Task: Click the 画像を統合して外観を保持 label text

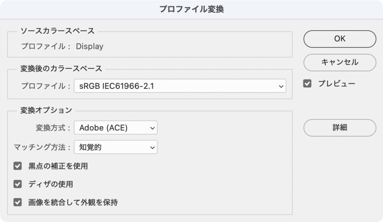Action: point(73,203)
